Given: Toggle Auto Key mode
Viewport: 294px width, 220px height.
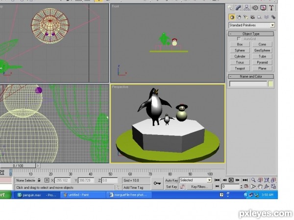Looking at the screenshot, I should tap(171, 180).
